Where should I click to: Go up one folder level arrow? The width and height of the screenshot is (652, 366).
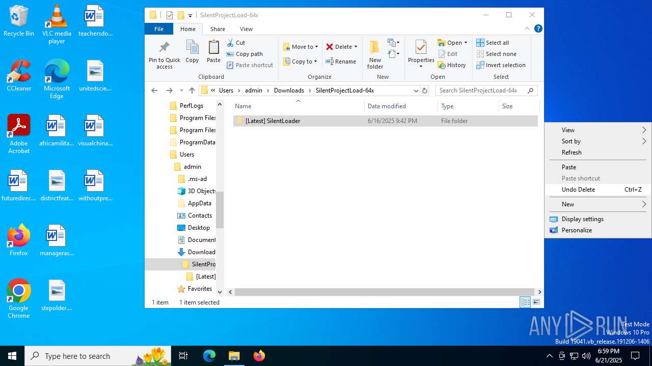pyautogui.click(x=192, y=90)
